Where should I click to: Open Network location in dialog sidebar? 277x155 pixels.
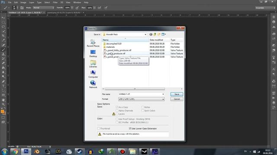coord(93,84)
